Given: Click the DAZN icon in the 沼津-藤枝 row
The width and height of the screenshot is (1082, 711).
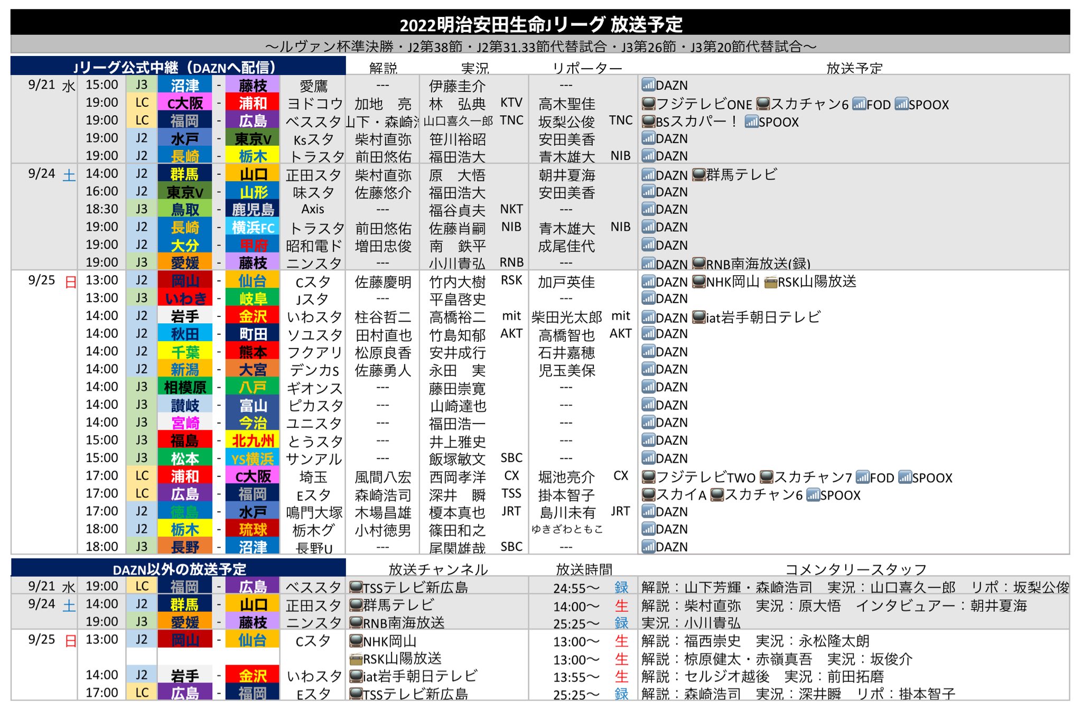Looking at the screenshot, I should click(x=648, y=85).
